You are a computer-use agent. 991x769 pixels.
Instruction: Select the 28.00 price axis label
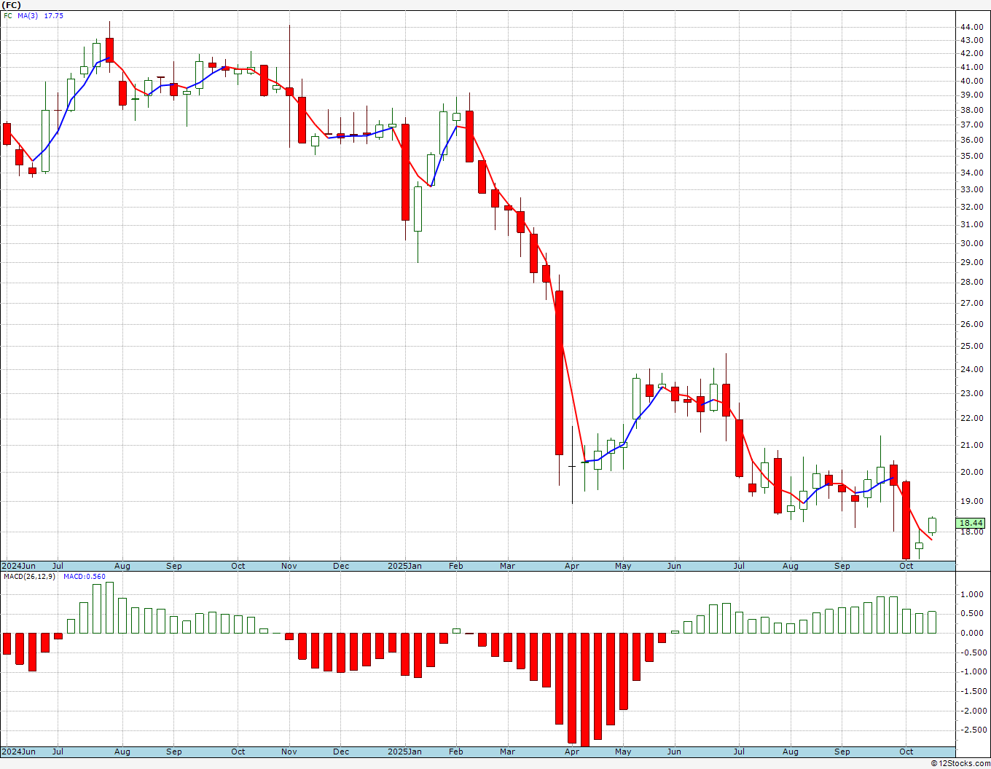click(972, 283)
